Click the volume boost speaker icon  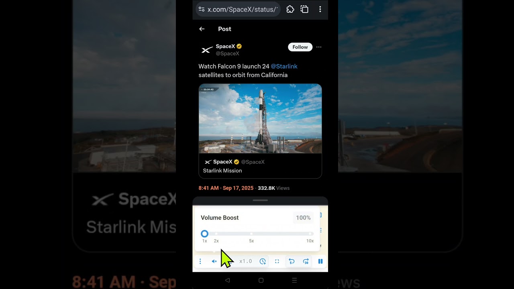214,261
